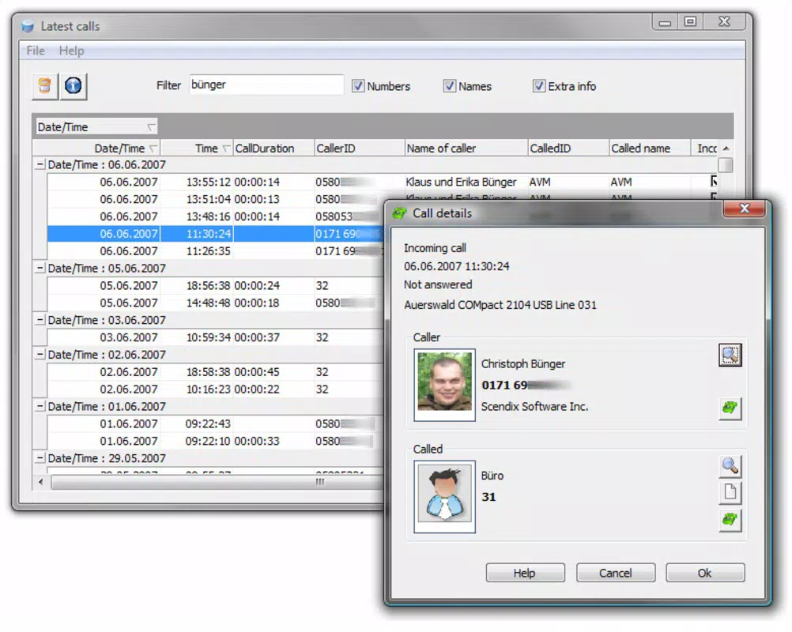Click the Help button in Call details

526,573
